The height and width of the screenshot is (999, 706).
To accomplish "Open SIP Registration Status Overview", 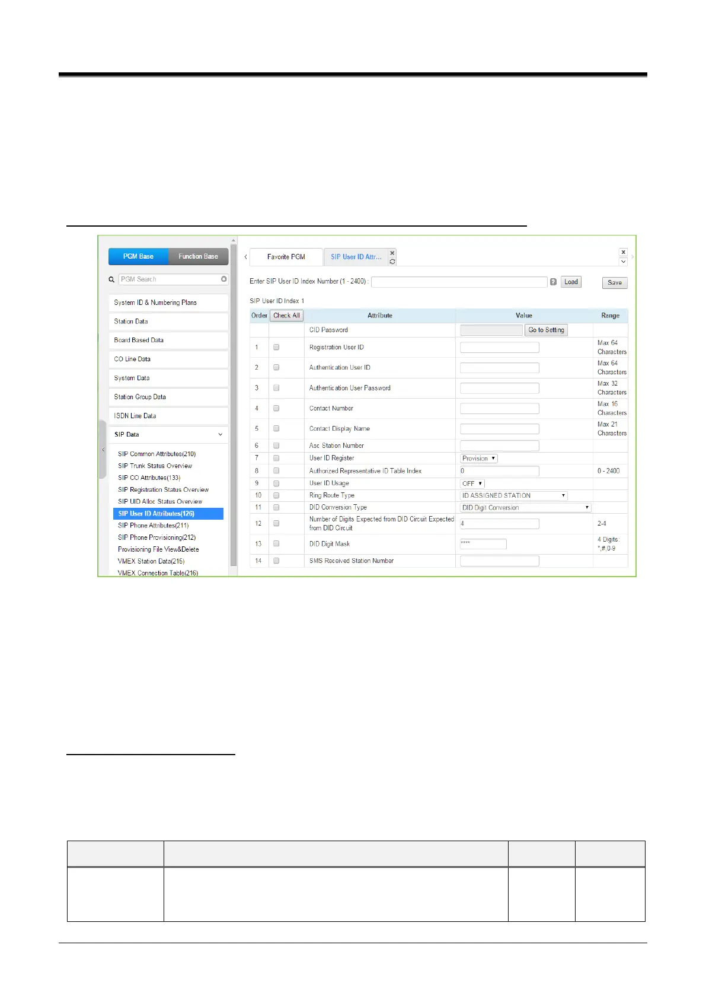I will 163,489.
